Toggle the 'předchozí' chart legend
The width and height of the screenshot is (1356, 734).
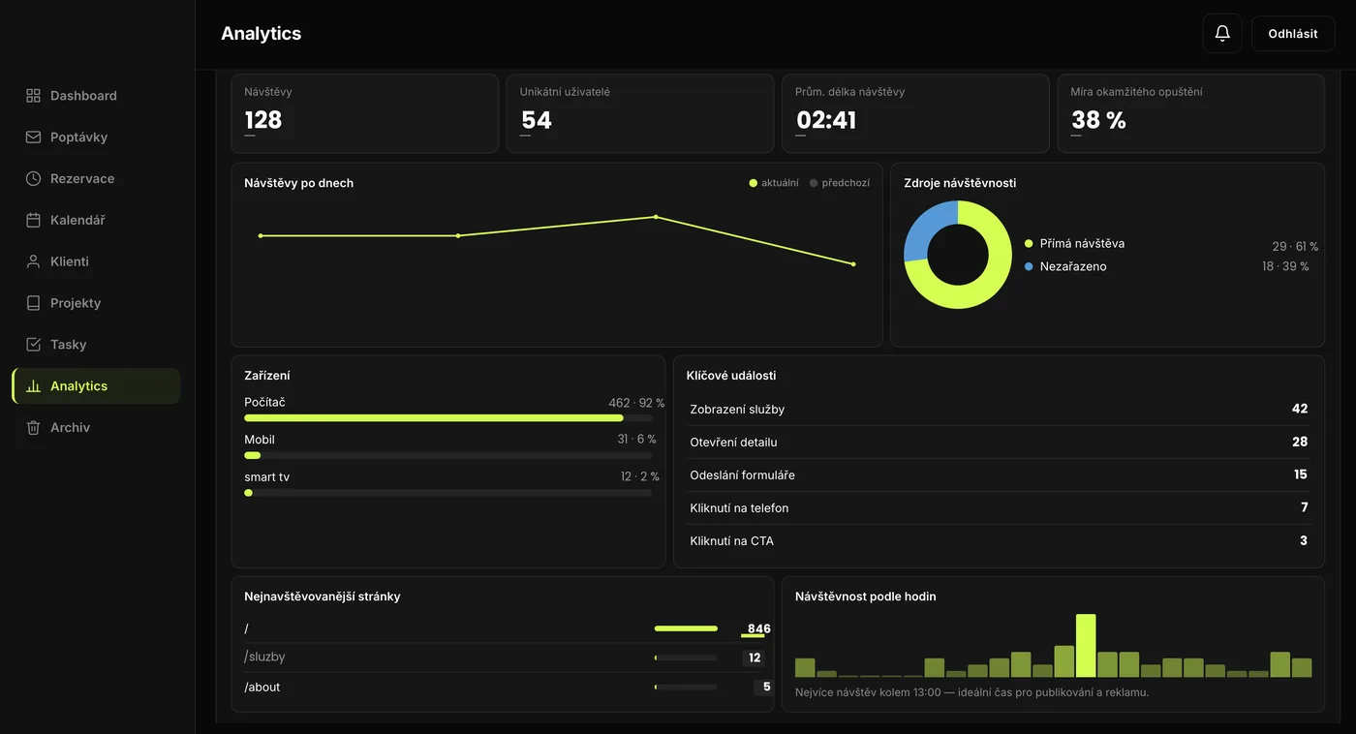click(x=840, y=183)
